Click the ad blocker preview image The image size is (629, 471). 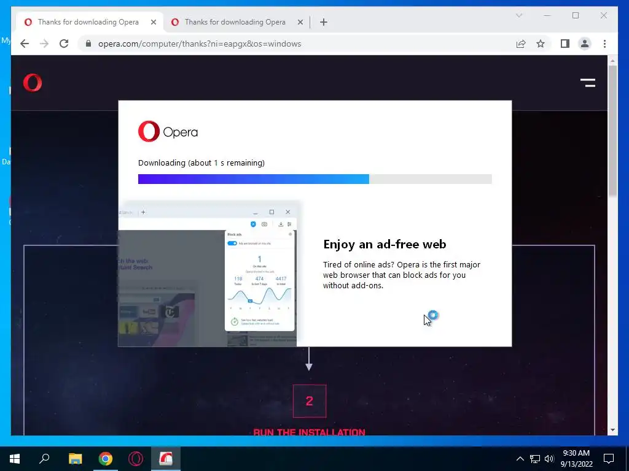[x=208, y=274]
